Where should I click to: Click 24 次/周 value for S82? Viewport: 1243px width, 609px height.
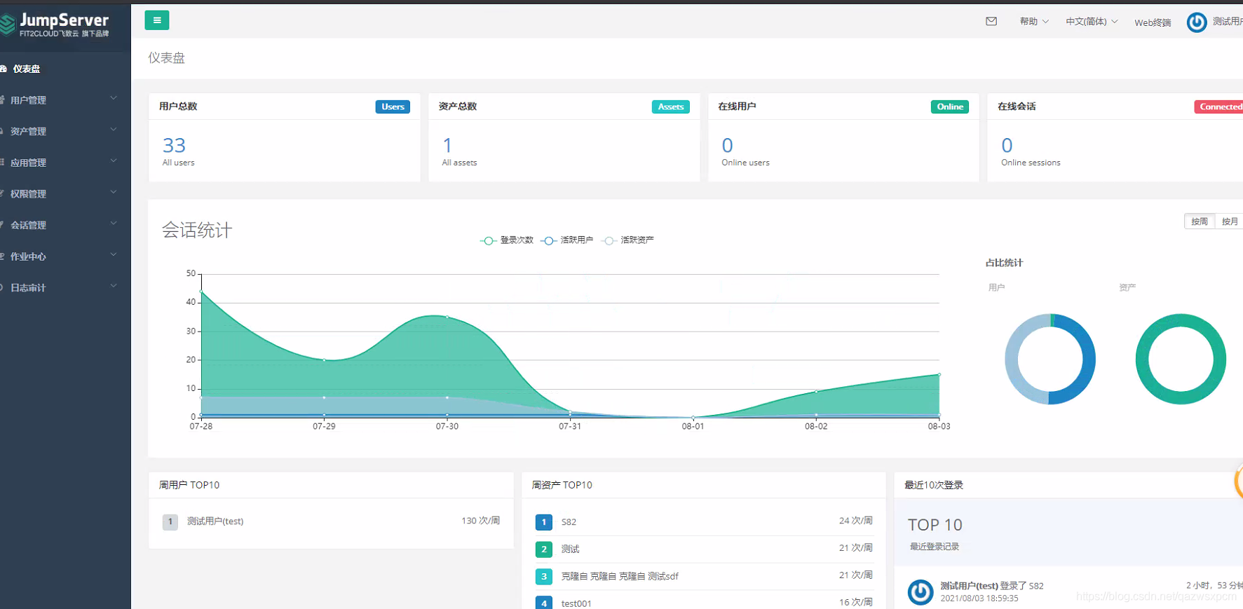coord(855,521)
